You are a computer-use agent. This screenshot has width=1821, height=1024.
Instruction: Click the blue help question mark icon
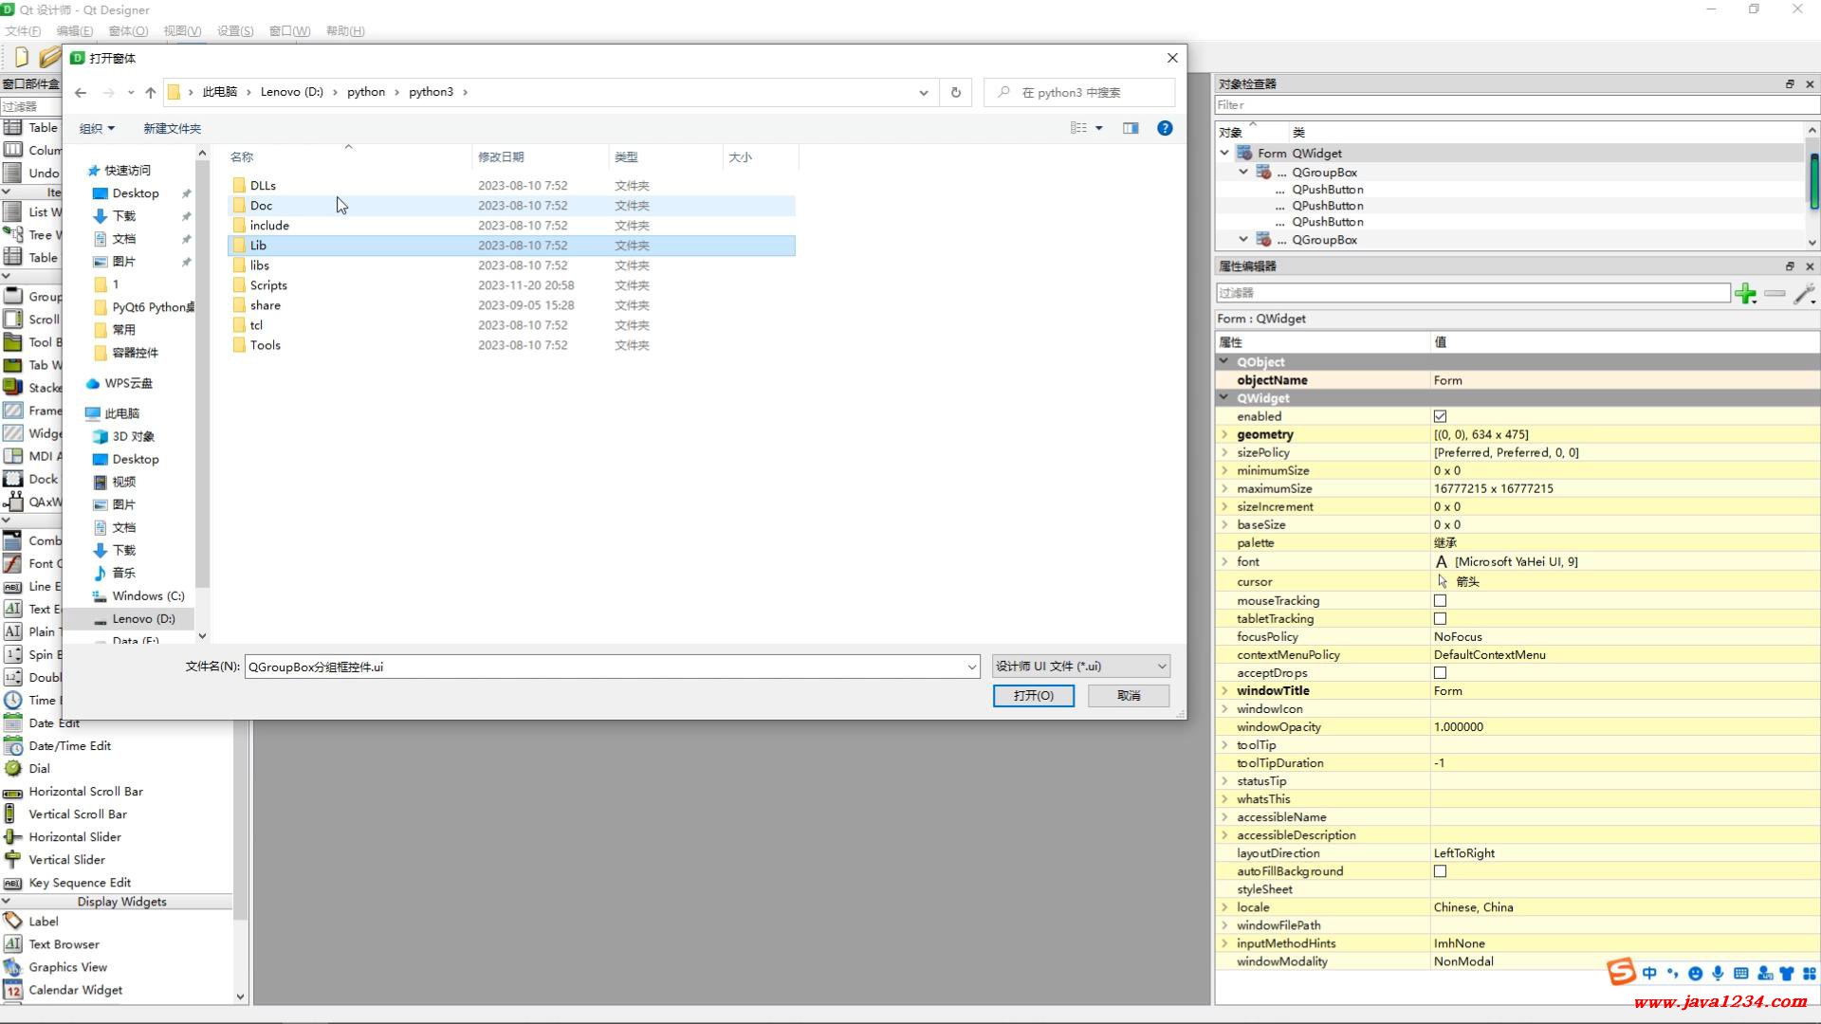1165,128
